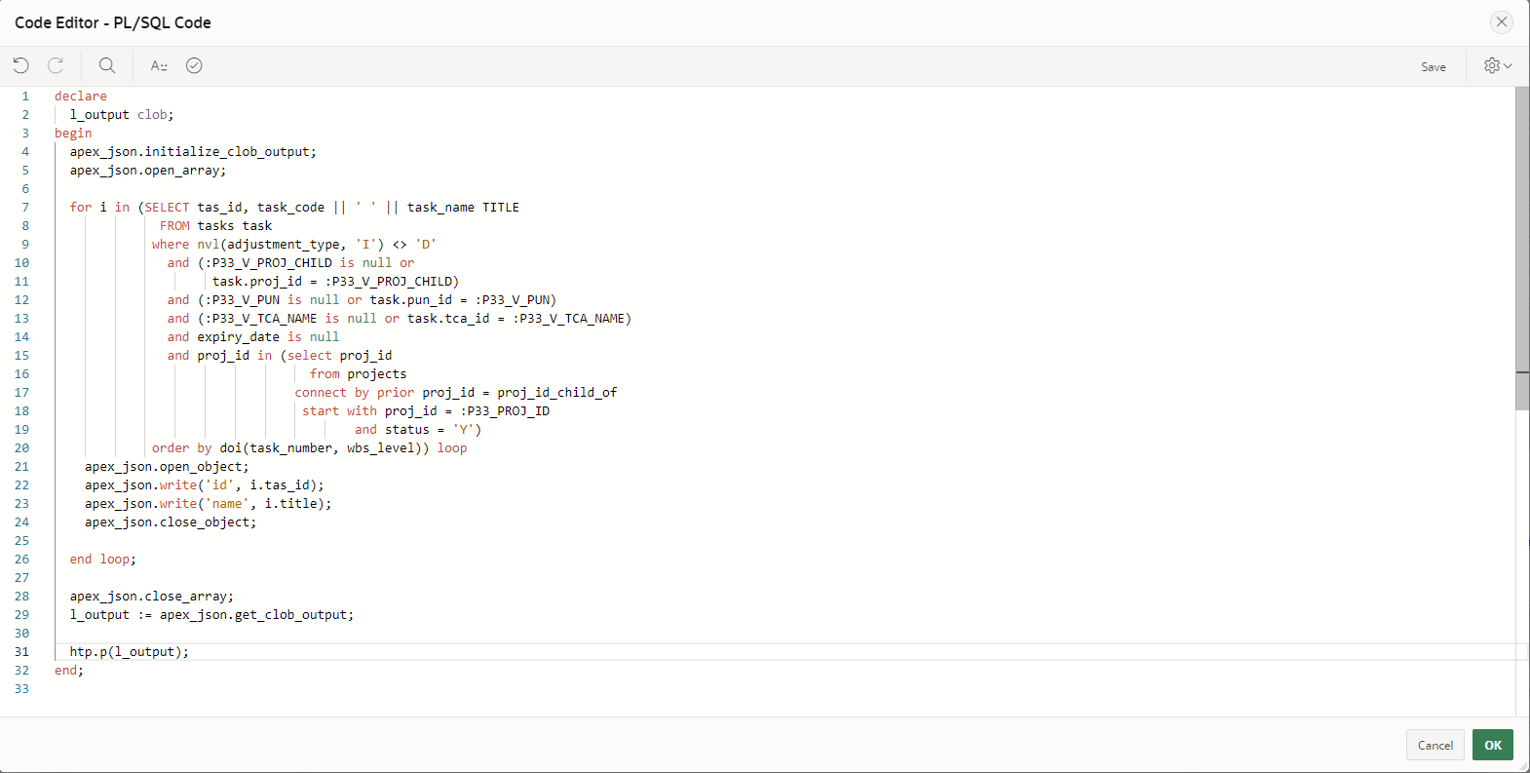
Task: Confirm with the green OK button
Action: tap(1492, 745)
